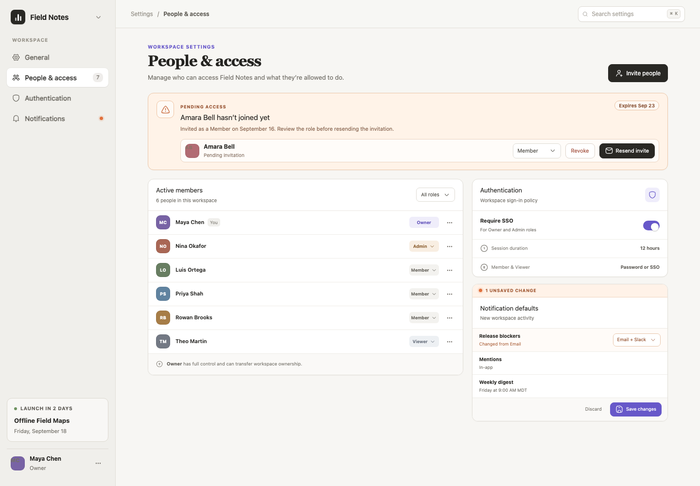
Task: Resend invite to Amara Bell
Action: click(627, 151)
